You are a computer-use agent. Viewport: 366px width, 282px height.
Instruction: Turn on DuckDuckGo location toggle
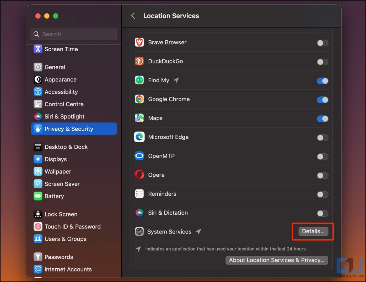tap(322, 62)
